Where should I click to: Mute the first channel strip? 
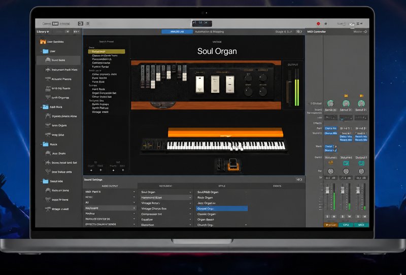[x=334, y=216]
